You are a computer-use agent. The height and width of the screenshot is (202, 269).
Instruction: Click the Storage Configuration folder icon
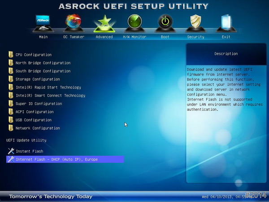pyautogui.click(x=11, y=79)
